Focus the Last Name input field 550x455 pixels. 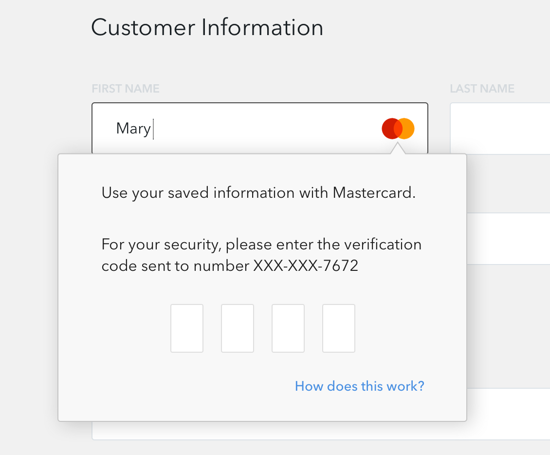tap(500, 129)
